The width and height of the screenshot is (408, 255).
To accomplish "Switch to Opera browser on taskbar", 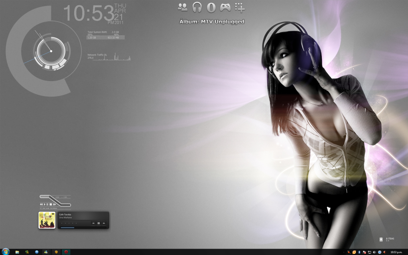I will [66, 252].
